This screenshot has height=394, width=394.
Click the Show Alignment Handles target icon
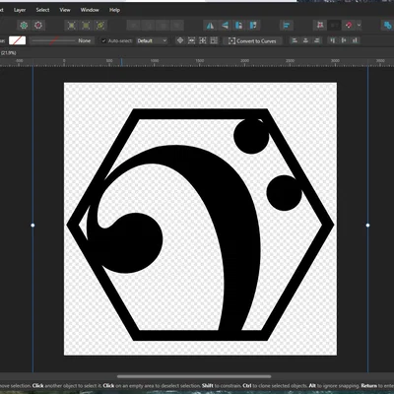click(x=180, y=40)
